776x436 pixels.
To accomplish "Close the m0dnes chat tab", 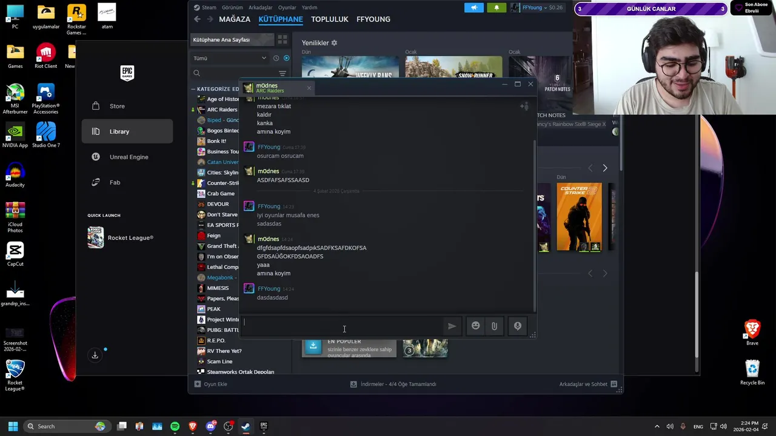I will pyautogui.click(x=309, y=88).
